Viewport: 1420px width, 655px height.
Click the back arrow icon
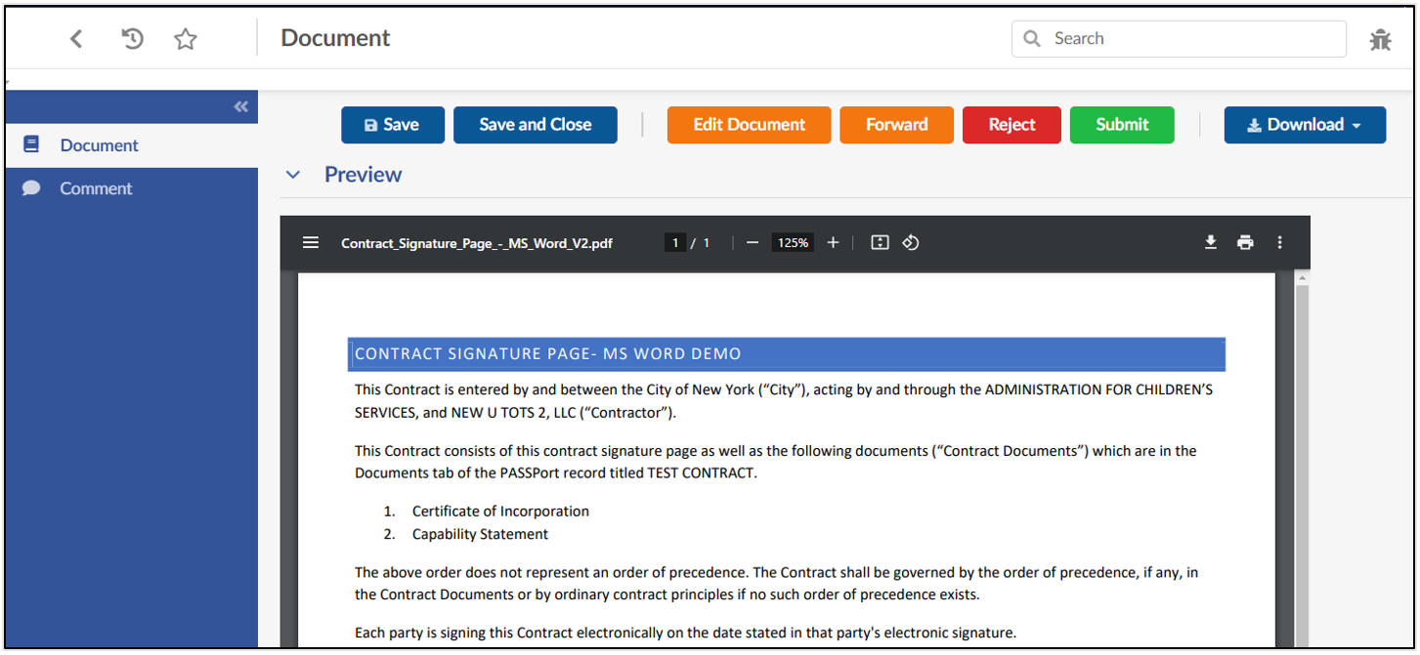(76, 39)
